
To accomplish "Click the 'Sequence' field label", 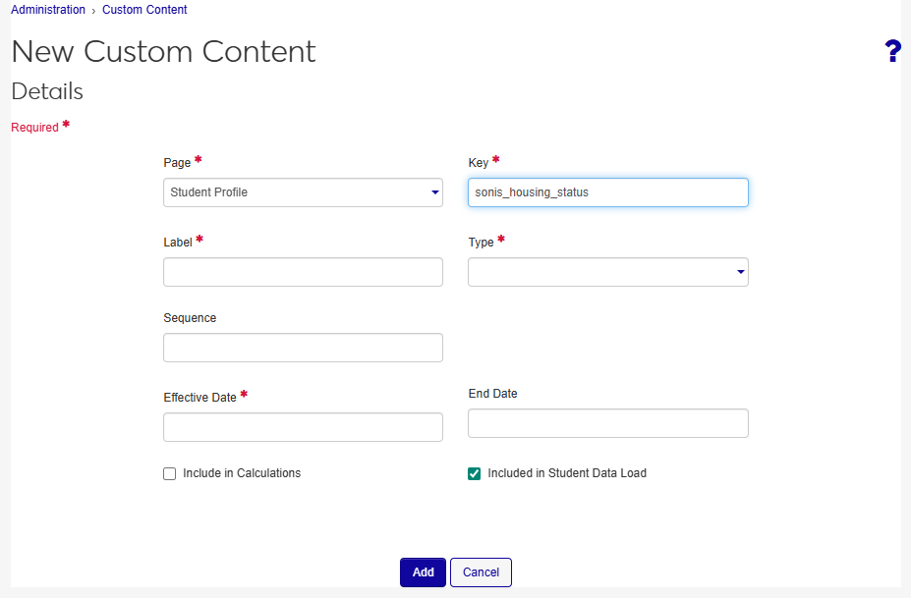I will point(190,318).
